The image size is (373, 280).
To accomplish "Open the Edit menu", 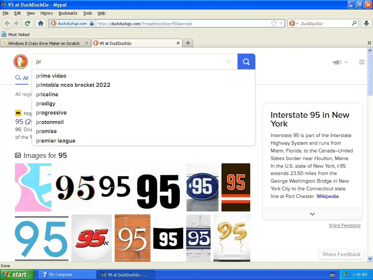I will (x=17, y=13).
